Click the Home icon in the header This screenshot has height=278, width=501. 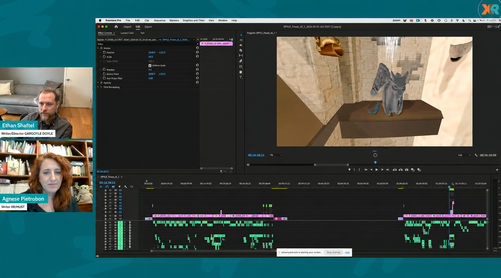coord(116,27)
